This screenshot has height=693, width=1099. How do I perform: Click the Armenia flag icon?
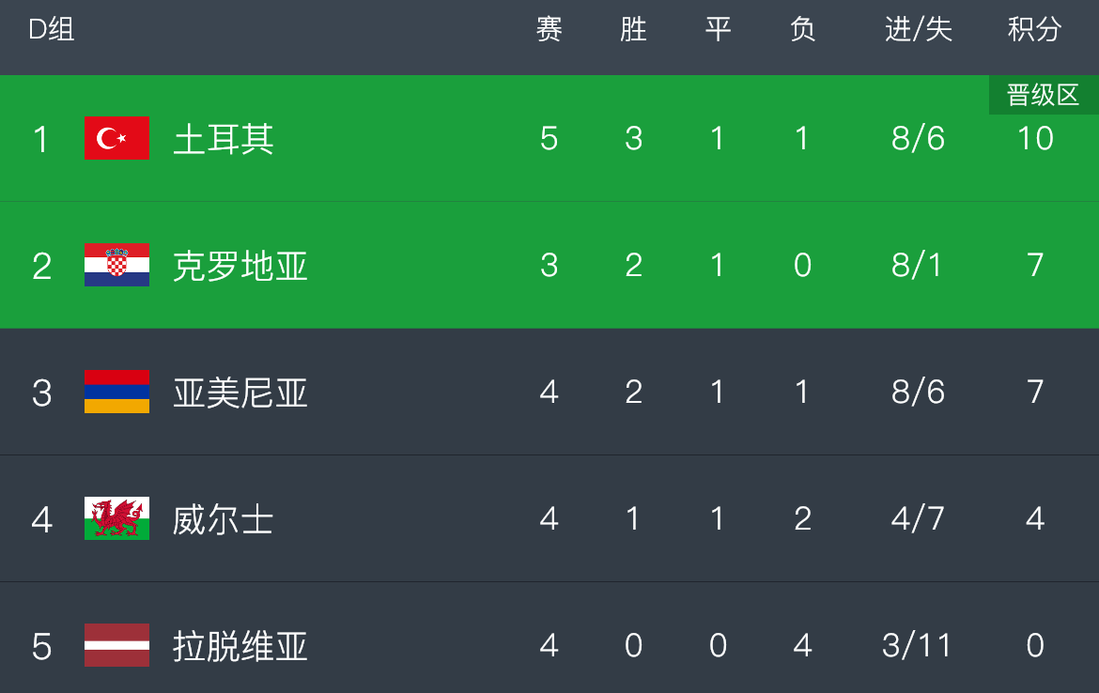[117, 392]
